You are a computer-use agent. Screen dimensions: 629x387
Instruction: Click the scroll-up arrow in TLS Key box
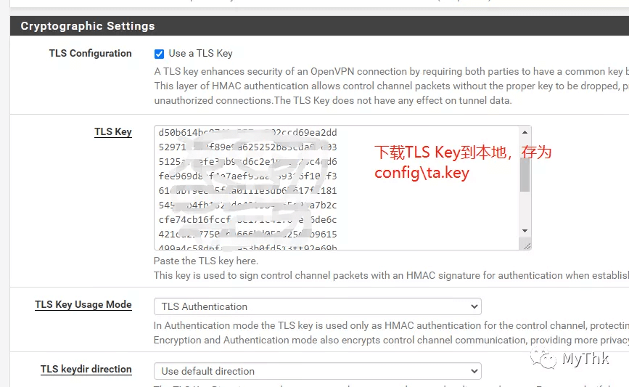pyautogui.click(x=525, y=132)
